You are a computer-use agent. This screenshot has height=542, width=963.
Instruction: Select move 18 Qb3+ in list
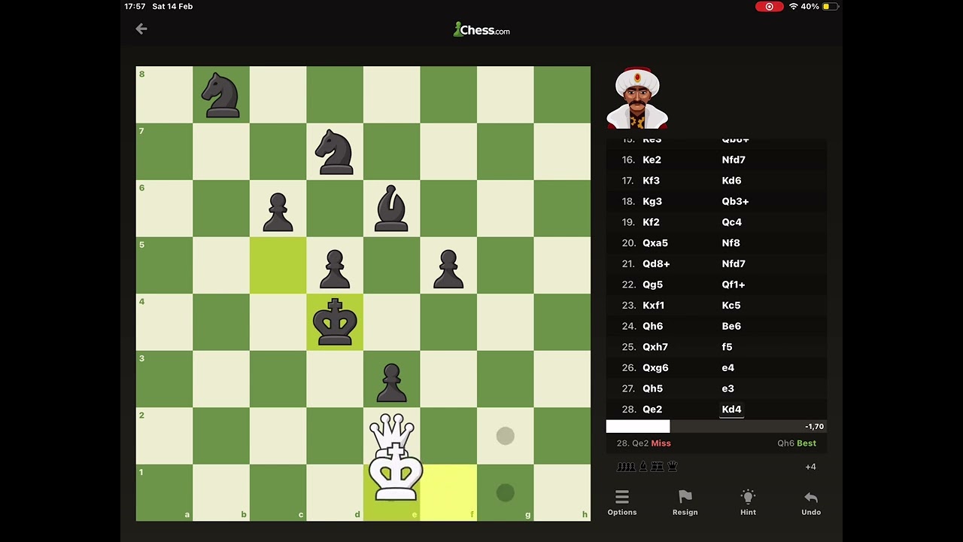click(735, 201)
